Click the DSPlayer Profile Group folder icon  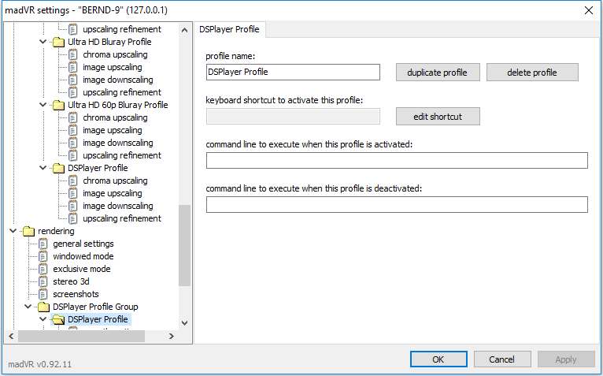(43, 307)
